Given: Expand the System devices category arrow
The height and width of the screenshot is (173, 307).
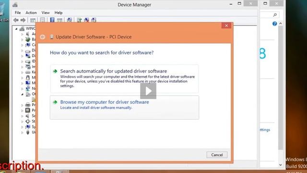Looking at the screenshot, I should [22, 127].
